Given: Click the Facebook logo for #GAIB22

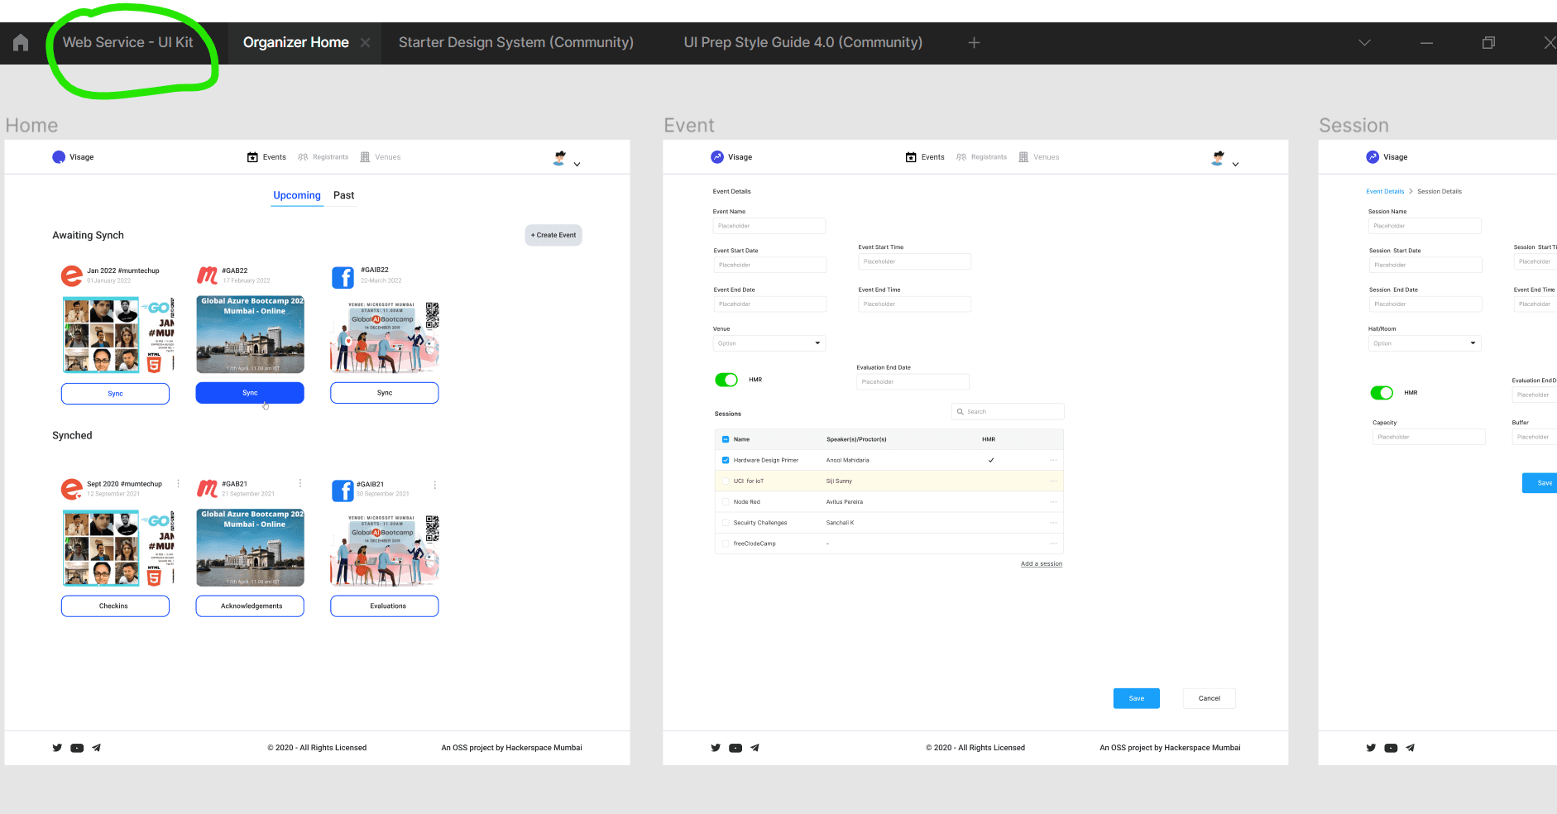Looking at the screenshot, I should pyautogui.click(x=343, y=277).
